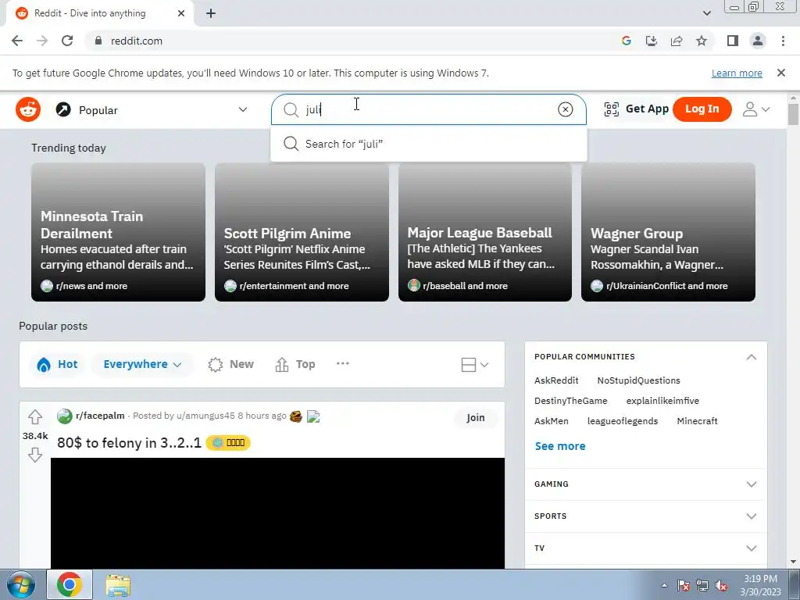The width and height of the screenshot is (800, 600).
Task: Open the u/amungus45 profile link
Action: (205, 416)
